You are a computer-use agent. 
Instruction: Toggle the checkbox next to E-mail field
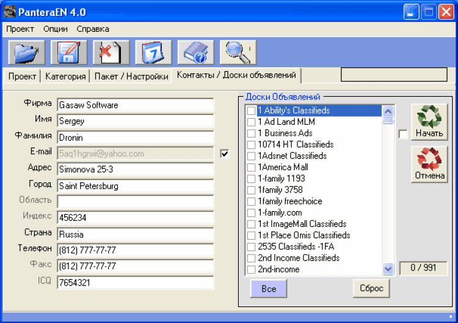tap(225, 154)
